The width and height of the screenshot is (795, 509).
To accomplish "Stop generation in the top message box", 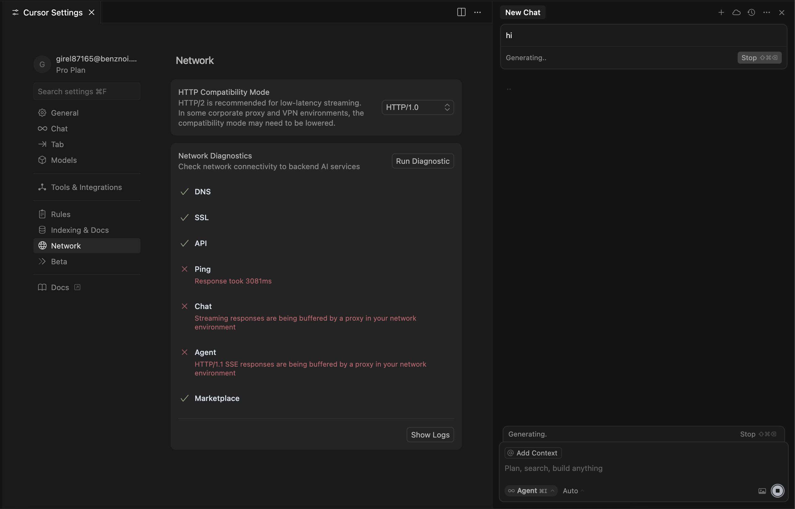I will tap(759, 58).
